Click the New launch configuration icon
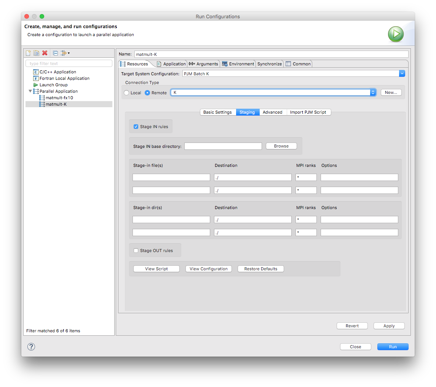This screenshot has width=436, height=387. pyautogui.click(x=28, y=53)
